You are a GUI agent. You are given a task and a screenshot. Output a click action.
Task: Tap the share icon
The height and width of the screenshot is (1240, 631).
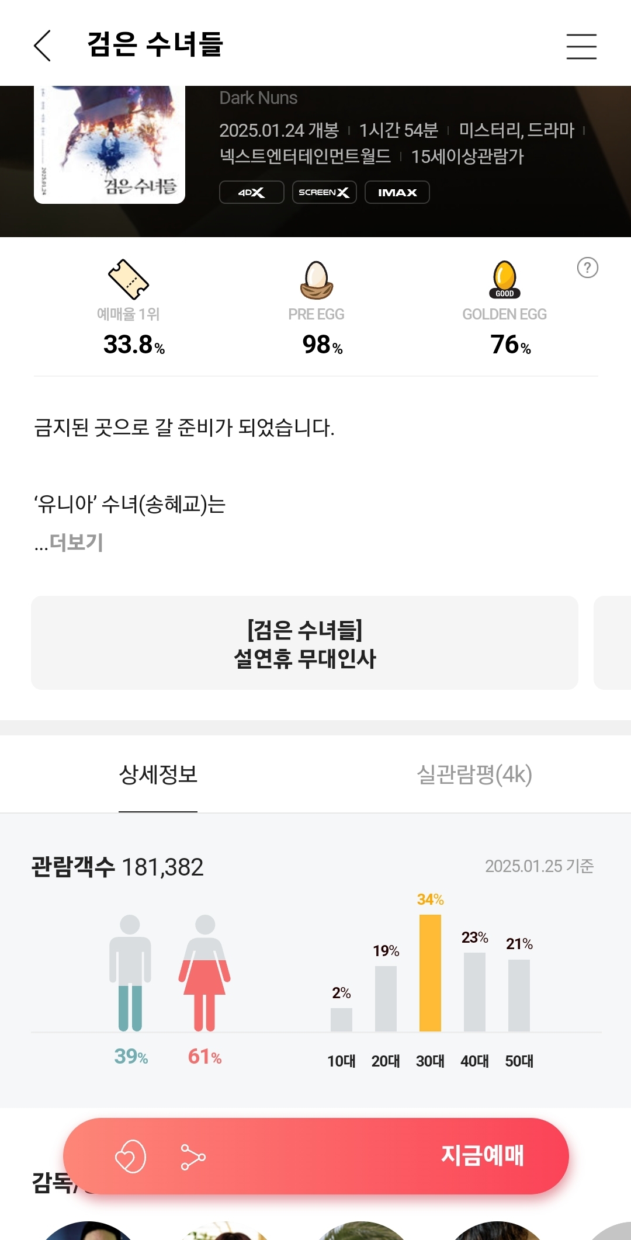pyautogui.click(x=193, y=1156)
